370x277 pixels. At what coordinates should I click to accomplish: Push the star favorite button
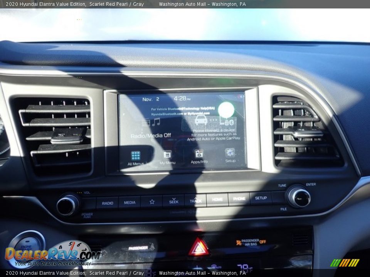(x=152, y=202)
